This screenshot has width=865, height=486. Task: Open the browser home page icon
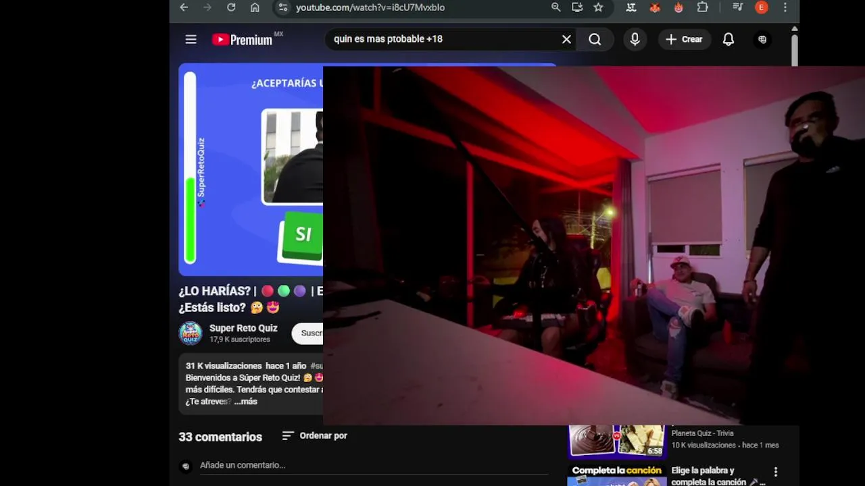click(x=255, y=7)
